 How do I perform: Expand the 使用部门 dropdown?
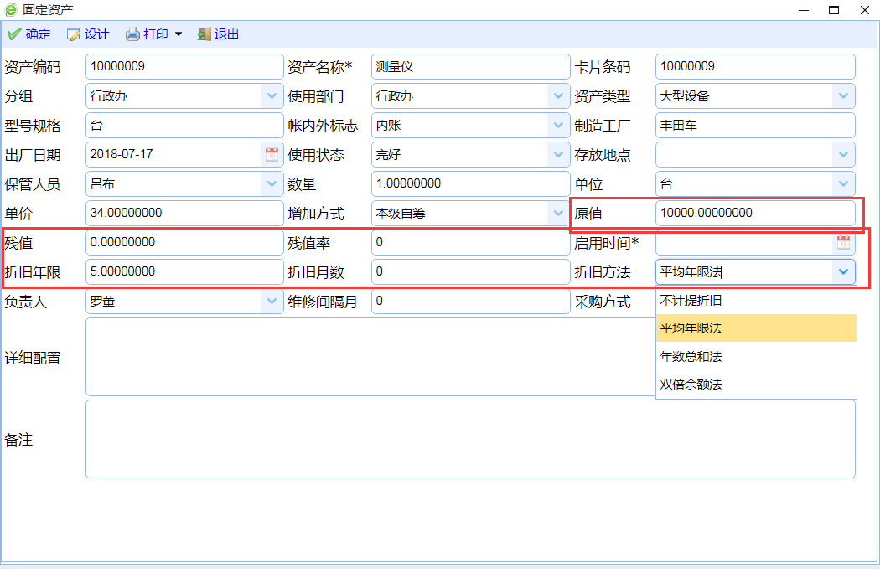[x=558, y=96]
